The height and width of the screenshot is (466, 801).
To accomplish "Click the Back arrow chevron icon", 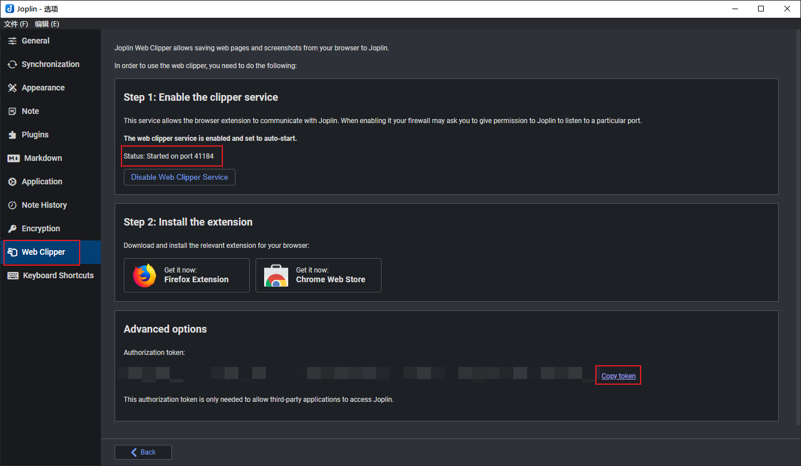I will click(134, 452).
